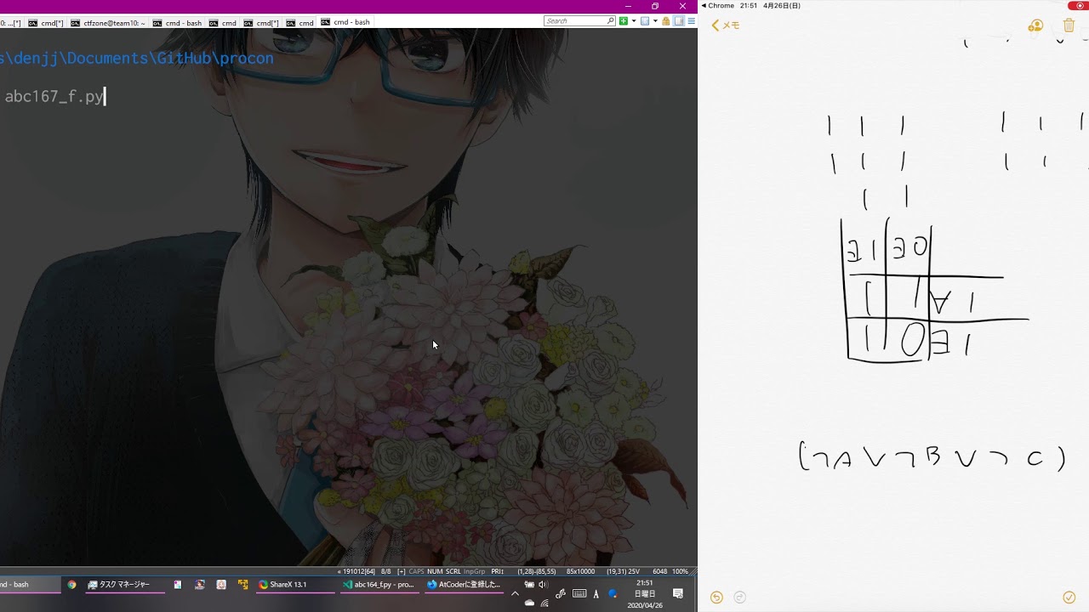Open the ConEmu hamburger settings menu icon
This screenshot has width=1089, height=612.
[x=691, y=21]
